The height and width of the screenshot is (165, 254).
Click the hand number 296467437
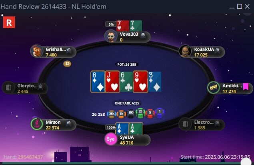[x=30, y=157]
